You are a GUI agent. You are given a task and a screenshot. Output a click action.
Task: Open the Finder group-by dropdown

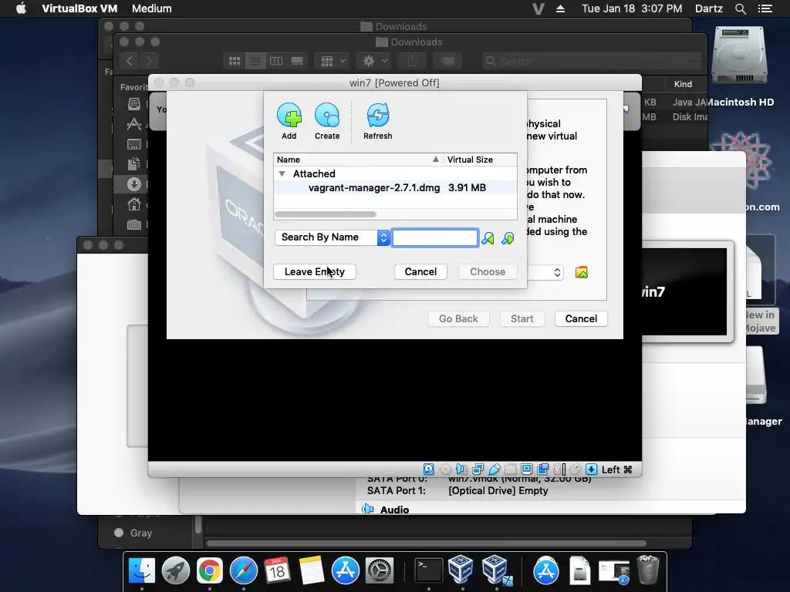click(x=332, y=61)
